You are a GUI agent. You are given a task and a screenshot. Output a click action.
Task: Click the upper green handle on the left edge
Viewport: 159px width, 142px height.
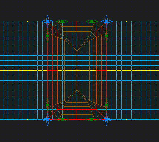47,36
